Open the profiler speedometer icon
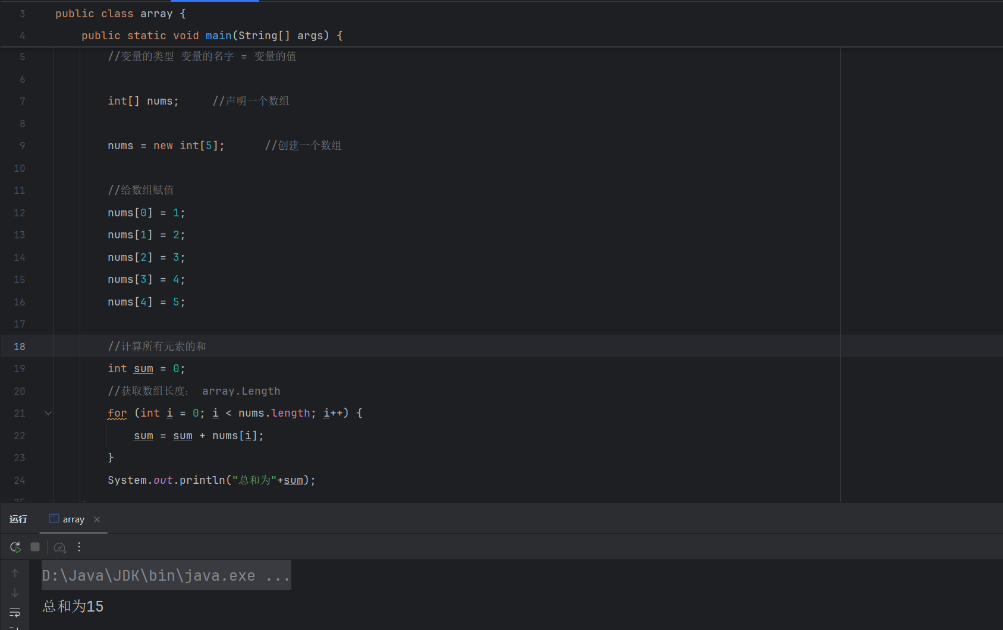Screen dimensions: 1003x630 59,547
